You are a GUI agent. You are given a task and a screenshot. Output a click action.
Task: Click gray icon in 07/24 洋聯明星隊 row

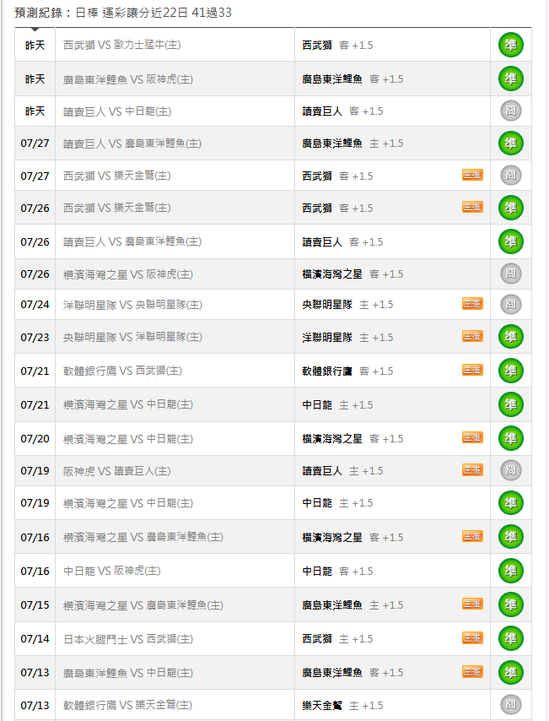tap(511, 304)
